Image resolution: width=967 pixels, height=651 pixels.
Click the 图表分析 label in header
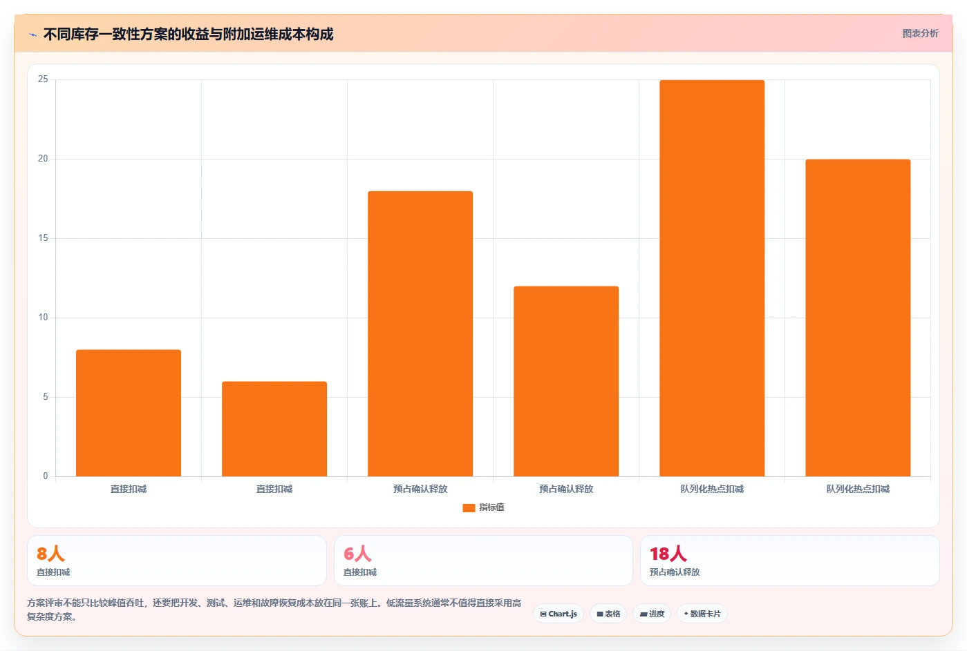pyautogui.click(x=920, y=33)
